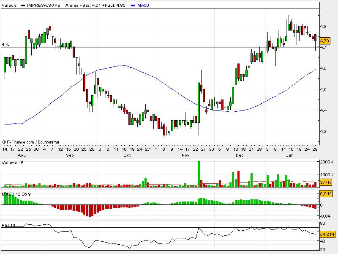Click the date label 13 in December

(x=236, y=149)
